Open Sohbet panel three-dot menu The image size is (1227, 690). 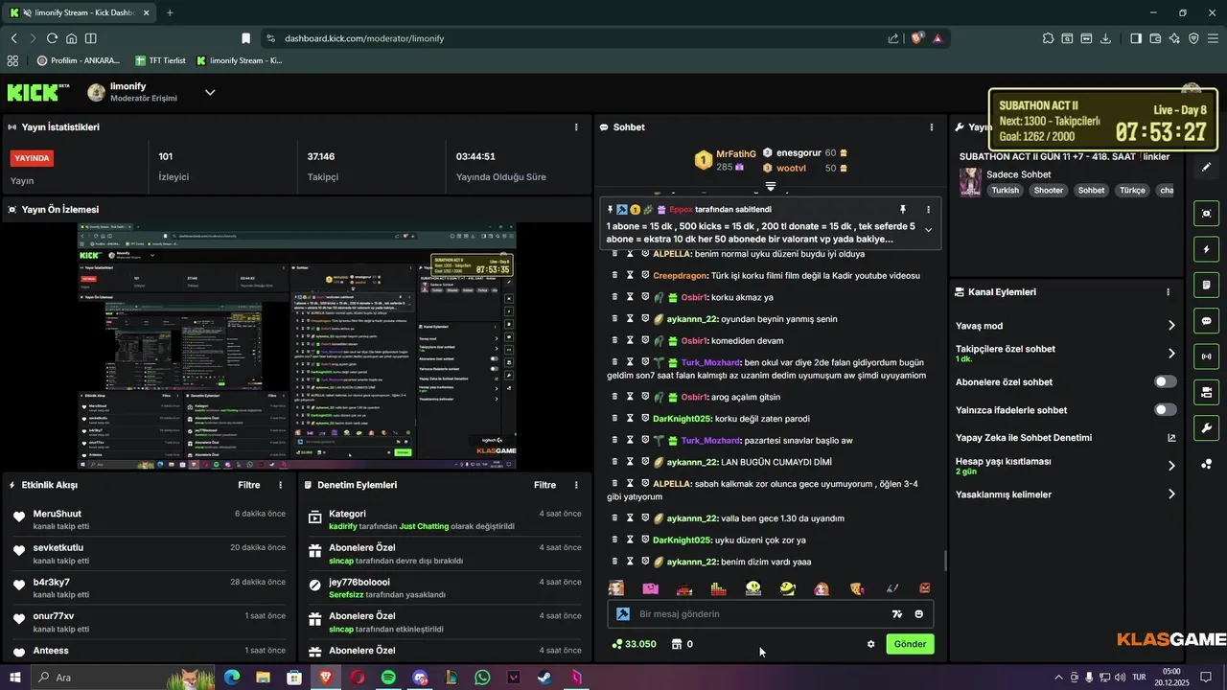(x=931, y=126)
